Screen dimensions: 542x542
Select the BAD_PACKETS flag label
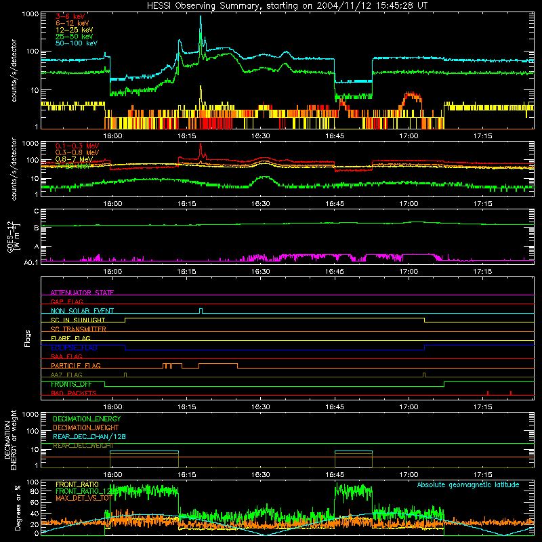tap(74, 393)
